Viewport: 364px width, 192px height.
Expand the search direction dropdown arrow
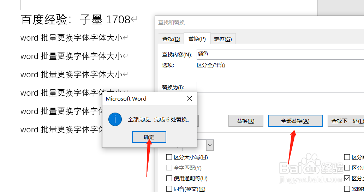210,145
